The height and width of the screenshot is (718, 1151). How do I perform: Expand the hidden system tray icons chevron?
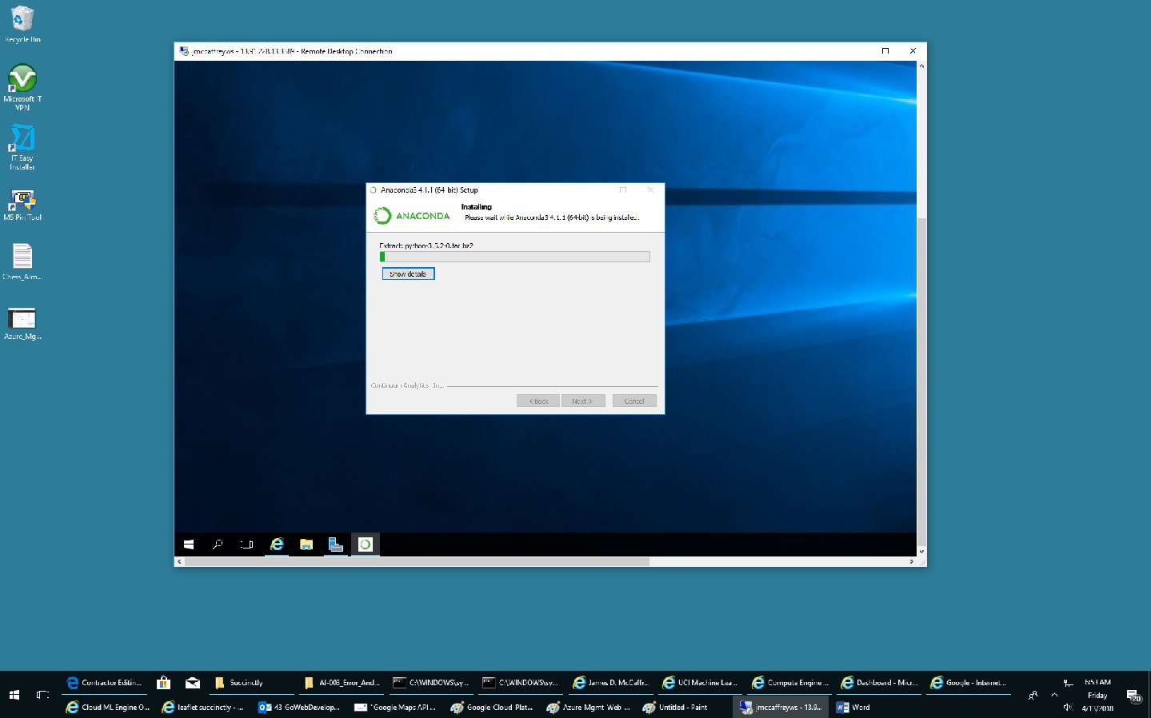1054,695
